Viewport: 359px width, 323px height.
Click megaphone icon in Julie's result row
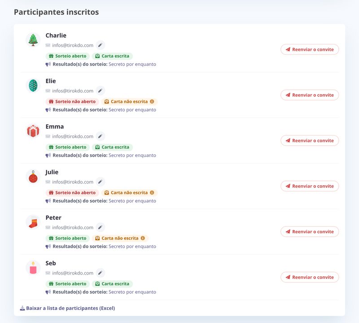click(48, 201)
